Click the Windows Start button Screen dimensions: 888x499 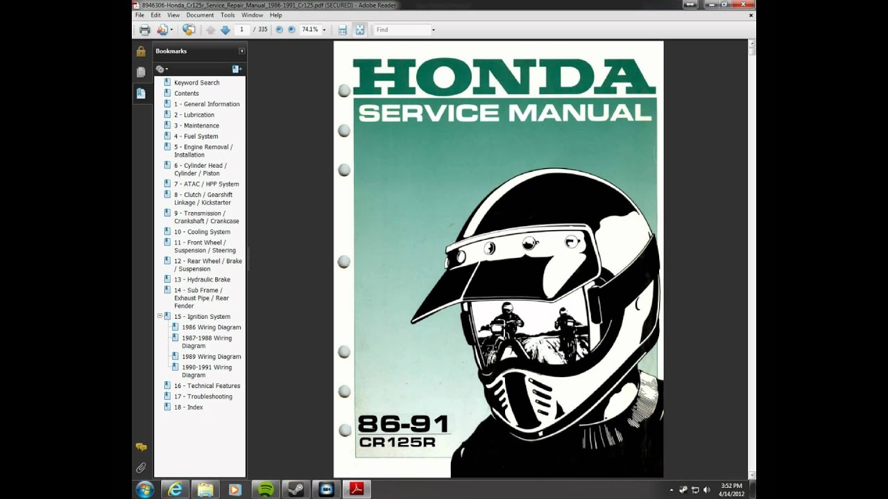(145, 489)
